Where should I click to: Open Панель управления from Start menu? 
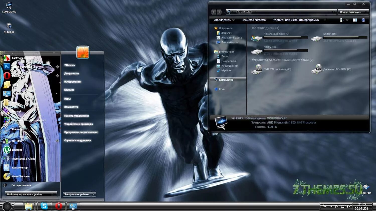(76, 116)
